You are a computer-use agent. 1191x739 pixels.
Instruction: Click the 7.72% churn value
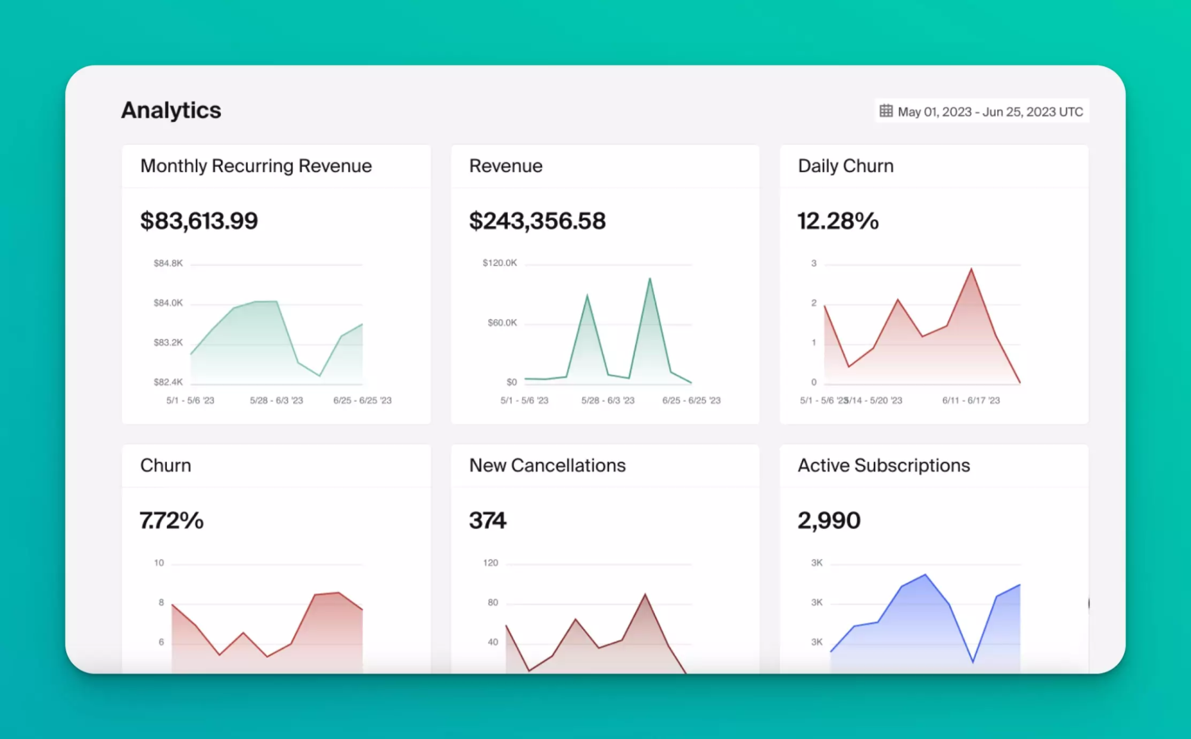[x=172, y=520]
